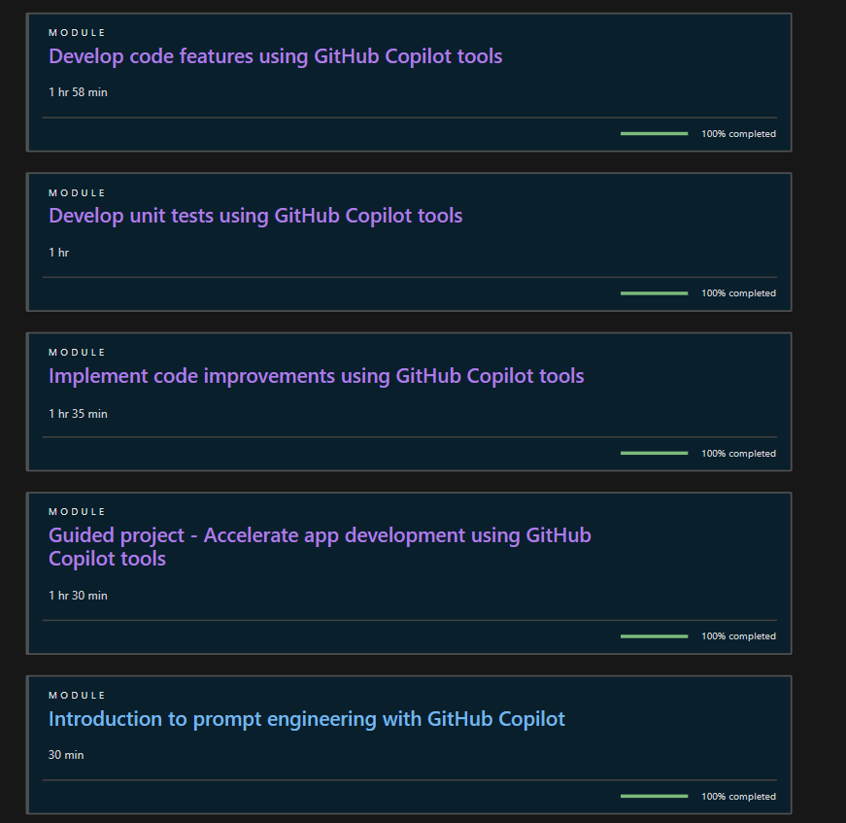
Task: Open 'Implement code improvements using GitHub Copilot tools'
Action: 317,376
